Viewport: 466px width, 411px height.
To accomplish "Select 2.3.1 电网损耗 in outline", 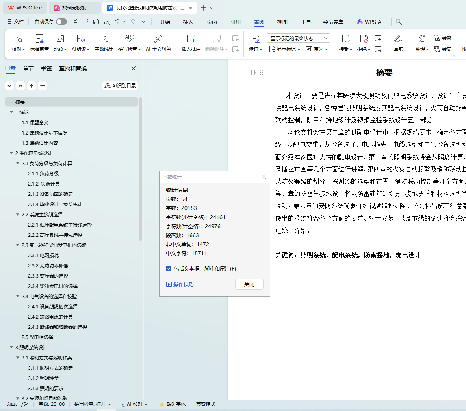I will (43, 255).
